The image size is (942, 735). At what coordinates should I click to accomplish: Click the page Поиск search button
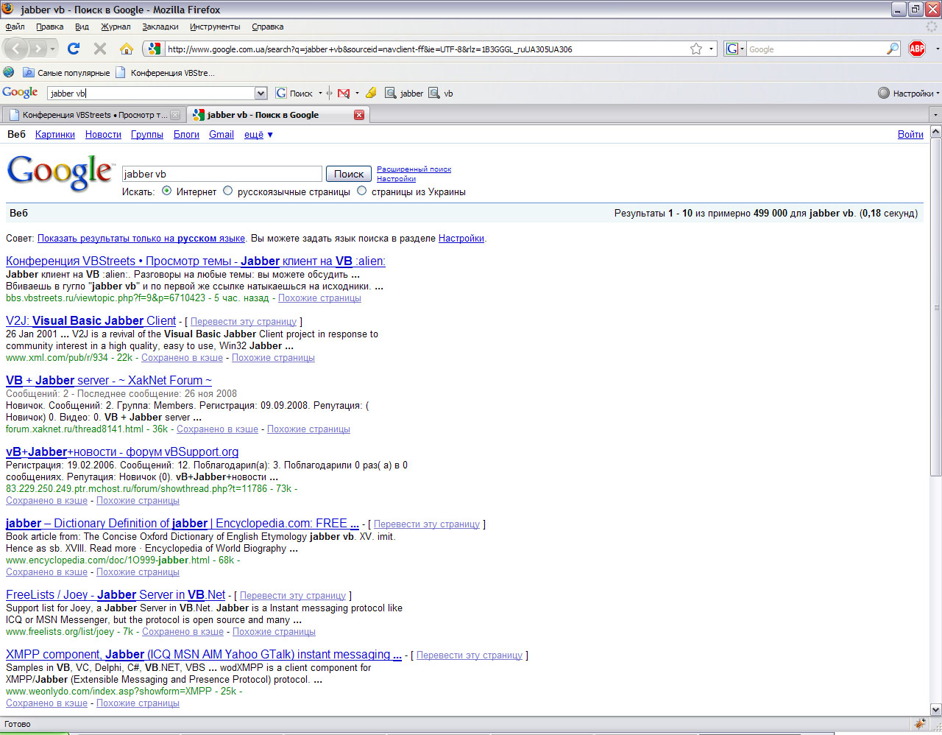(x=349, y=174)
